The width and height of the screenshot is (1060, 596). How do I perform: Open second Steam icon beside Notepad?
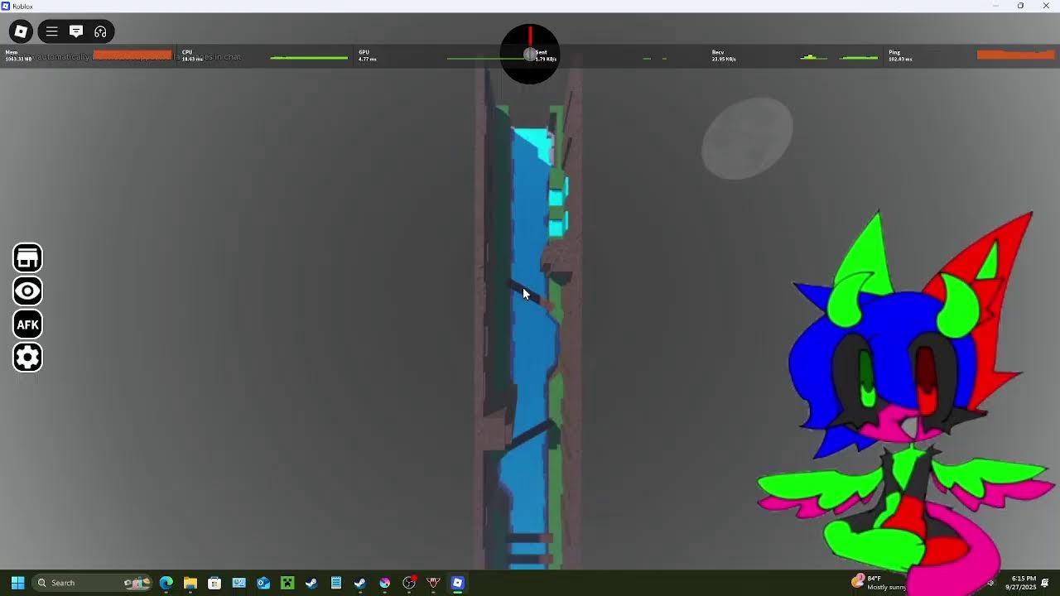(x=360, y=583)
